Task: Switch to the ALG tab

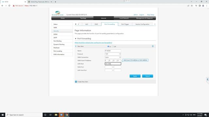Action: point(87,24)
